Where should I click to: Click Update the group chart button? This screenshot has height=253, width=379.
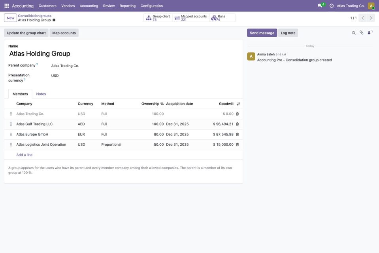coord(26,33)
